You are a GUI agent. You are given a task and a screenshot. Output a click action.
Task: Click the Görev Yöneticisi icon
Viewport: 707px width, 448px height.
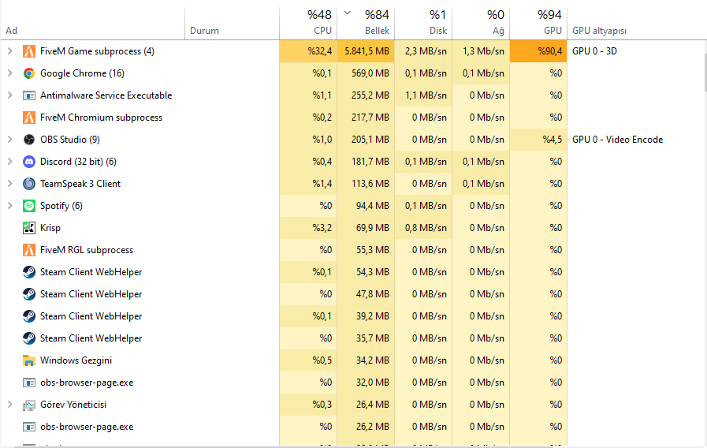(29, 405)
